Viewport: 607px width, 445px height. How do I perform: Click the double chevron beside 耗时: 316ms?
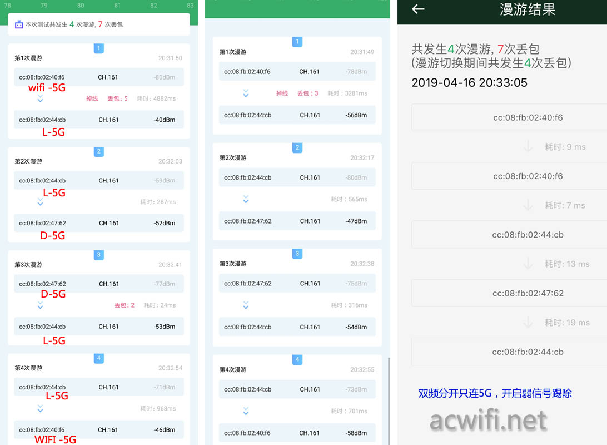(246, 305)
